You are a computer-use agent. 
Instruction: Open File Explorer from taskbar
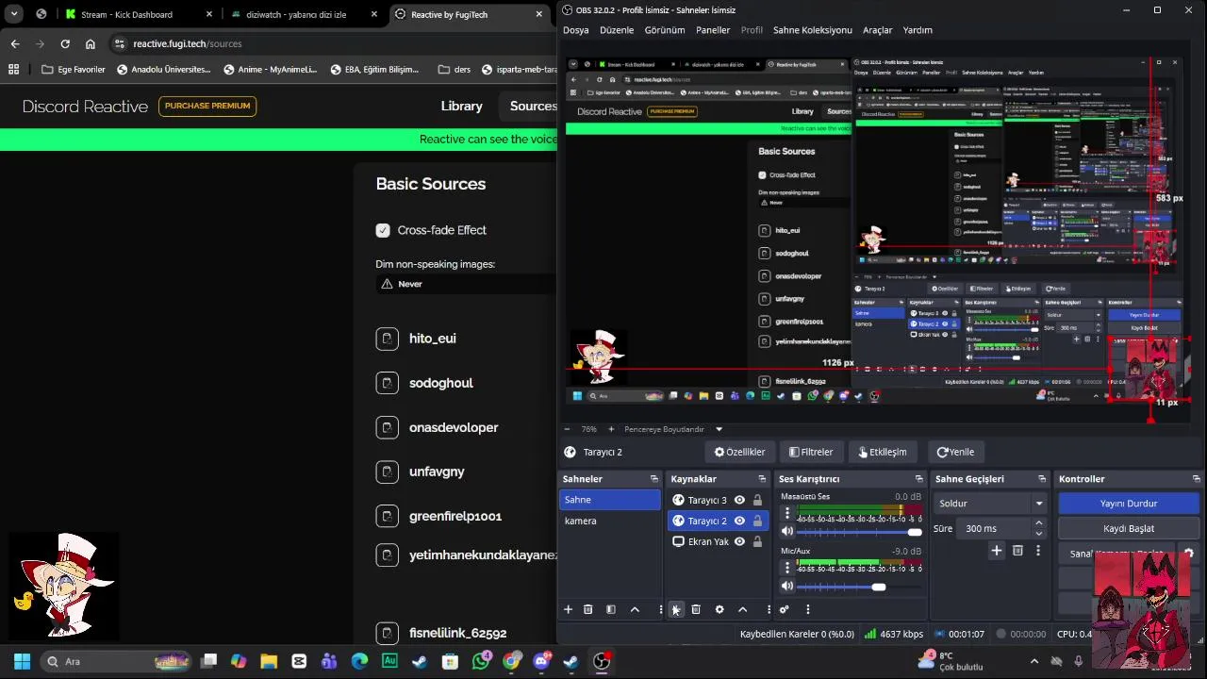[269, 661]
